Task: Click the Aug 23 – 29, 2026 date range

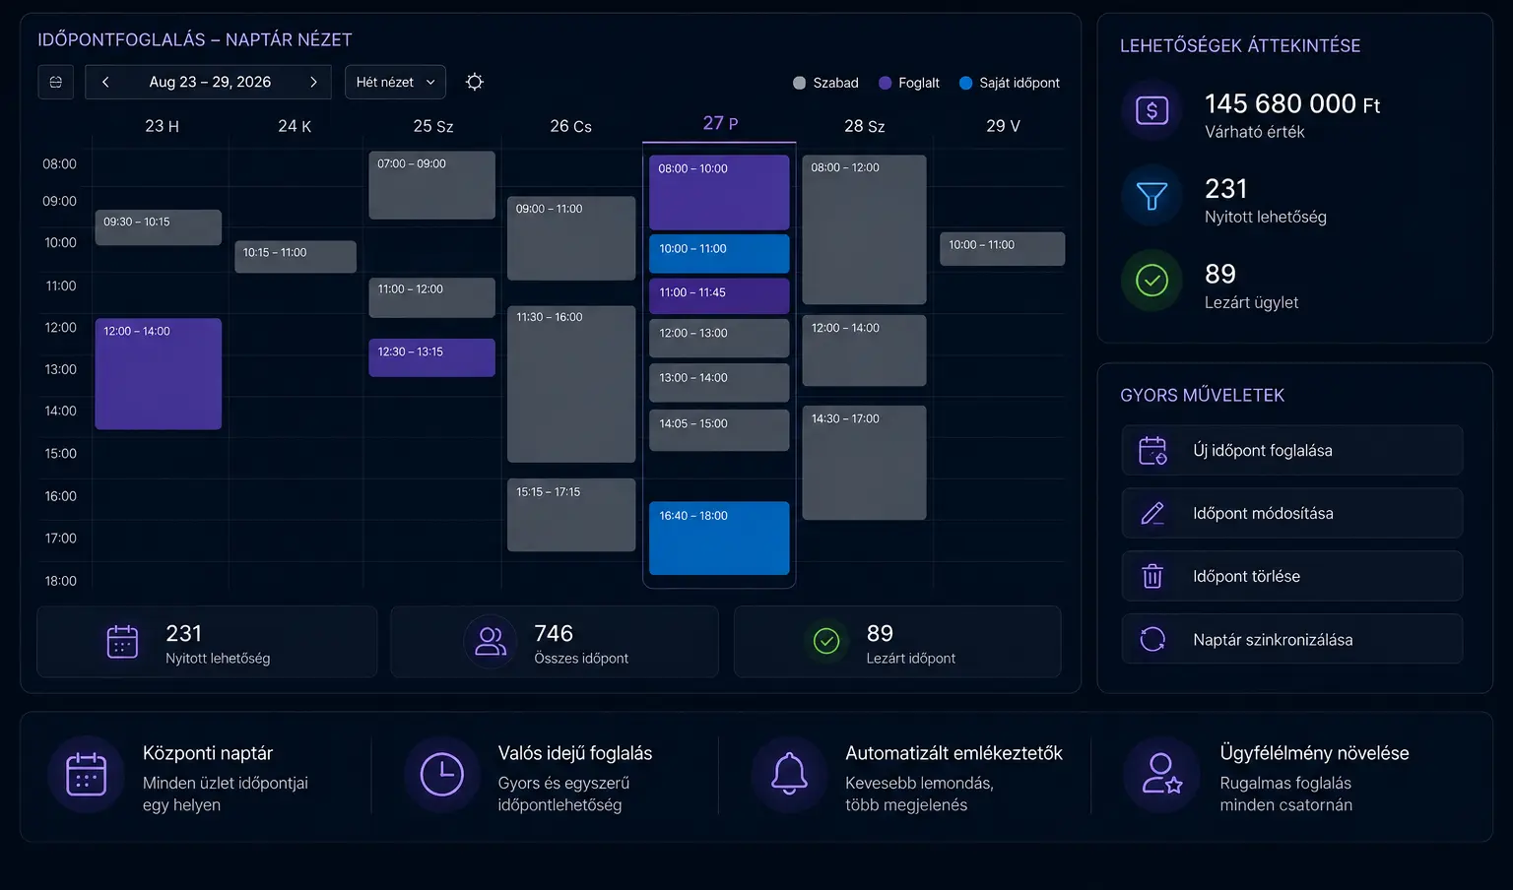Action: pyautogui.click(x=210, y=82)
